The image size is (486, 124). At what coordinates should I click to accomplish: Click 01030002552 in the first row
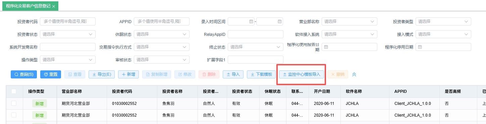[124, 103]
